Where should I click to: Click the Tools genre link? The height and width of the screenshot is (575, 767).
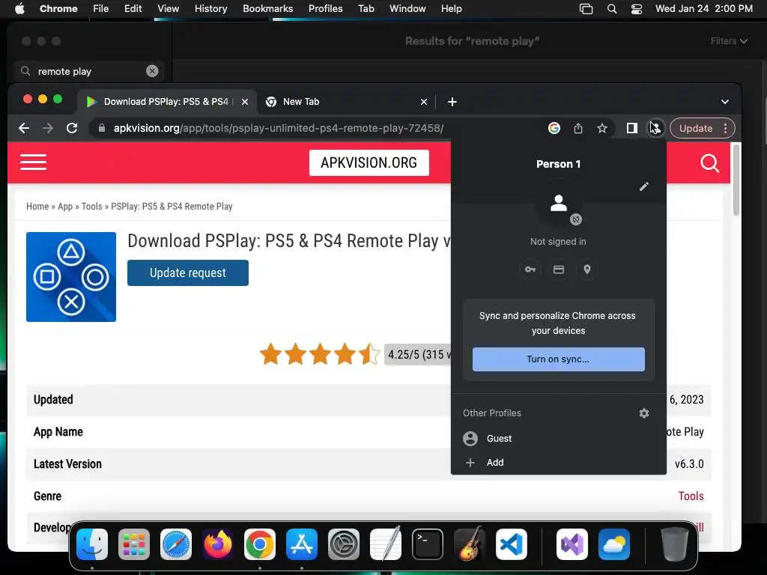click(691, 496)
